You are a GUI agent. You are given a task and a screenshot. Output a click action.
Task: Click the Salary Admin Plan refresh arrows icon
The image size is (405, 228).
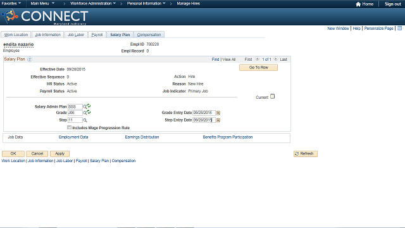[89, 106]
